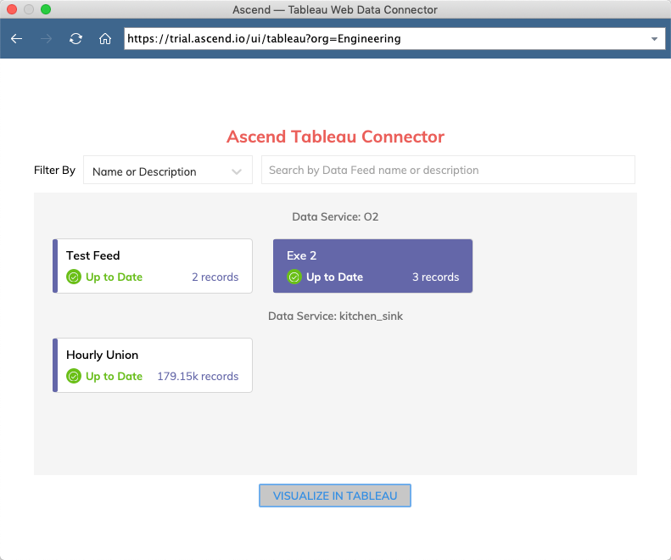The width and height of the screenshot is (671, 560).
Task: Close the window with red button
Action: pyautogui.click(x=12, y=9)
